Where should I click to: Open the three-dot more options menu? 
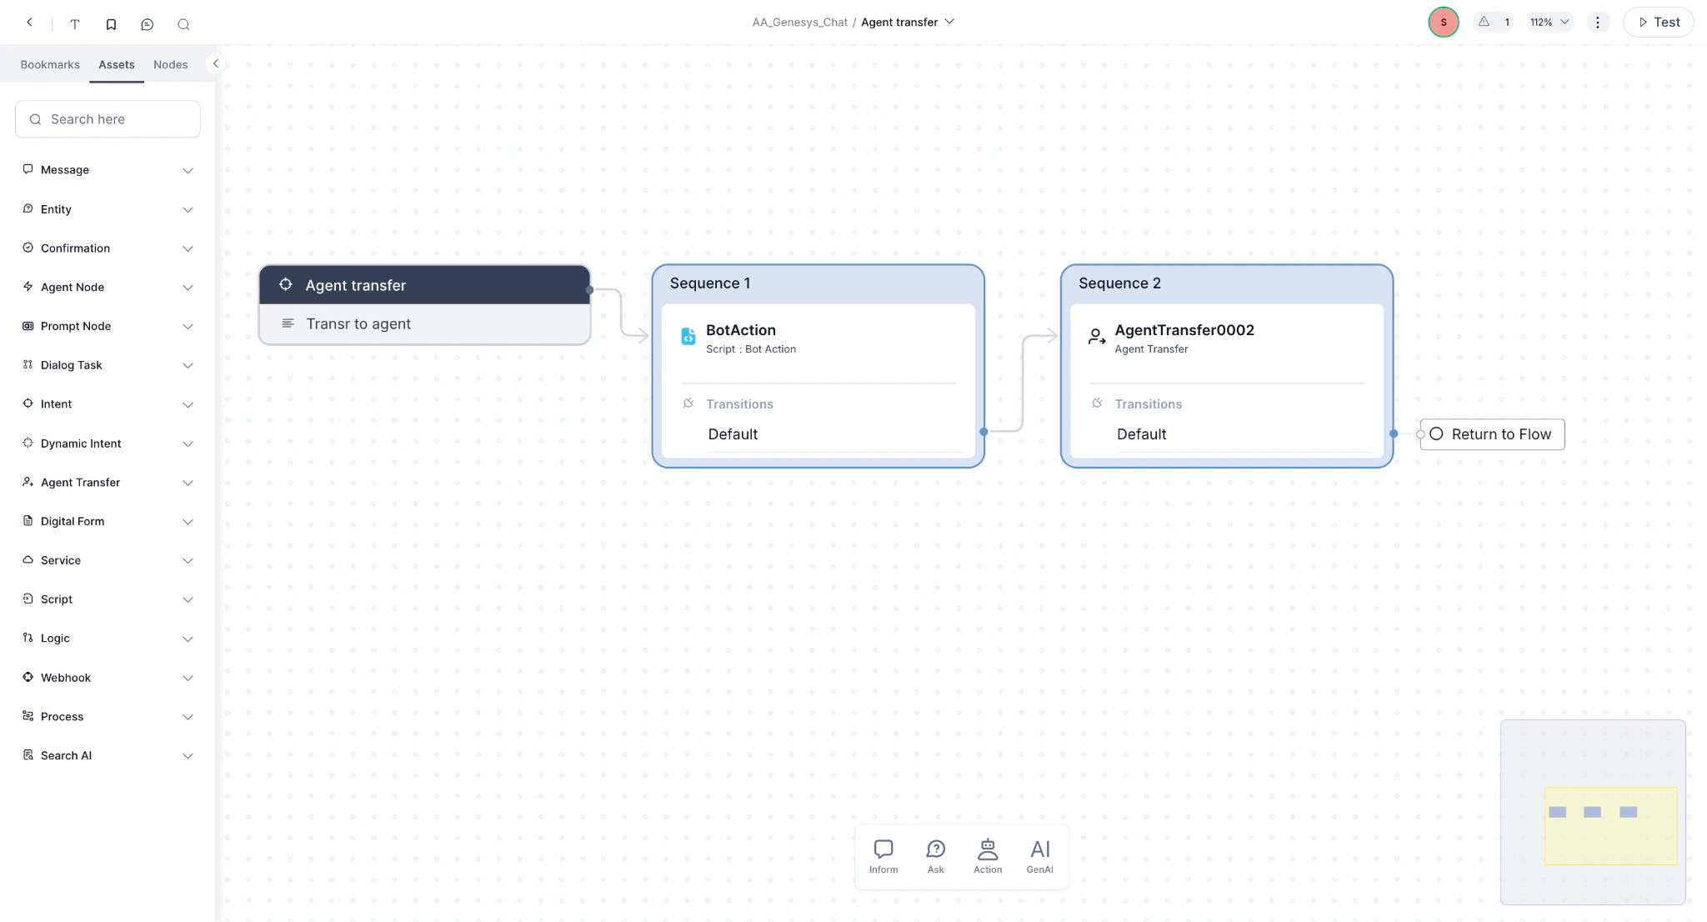pyautogui.click(x=1597, y=23)
